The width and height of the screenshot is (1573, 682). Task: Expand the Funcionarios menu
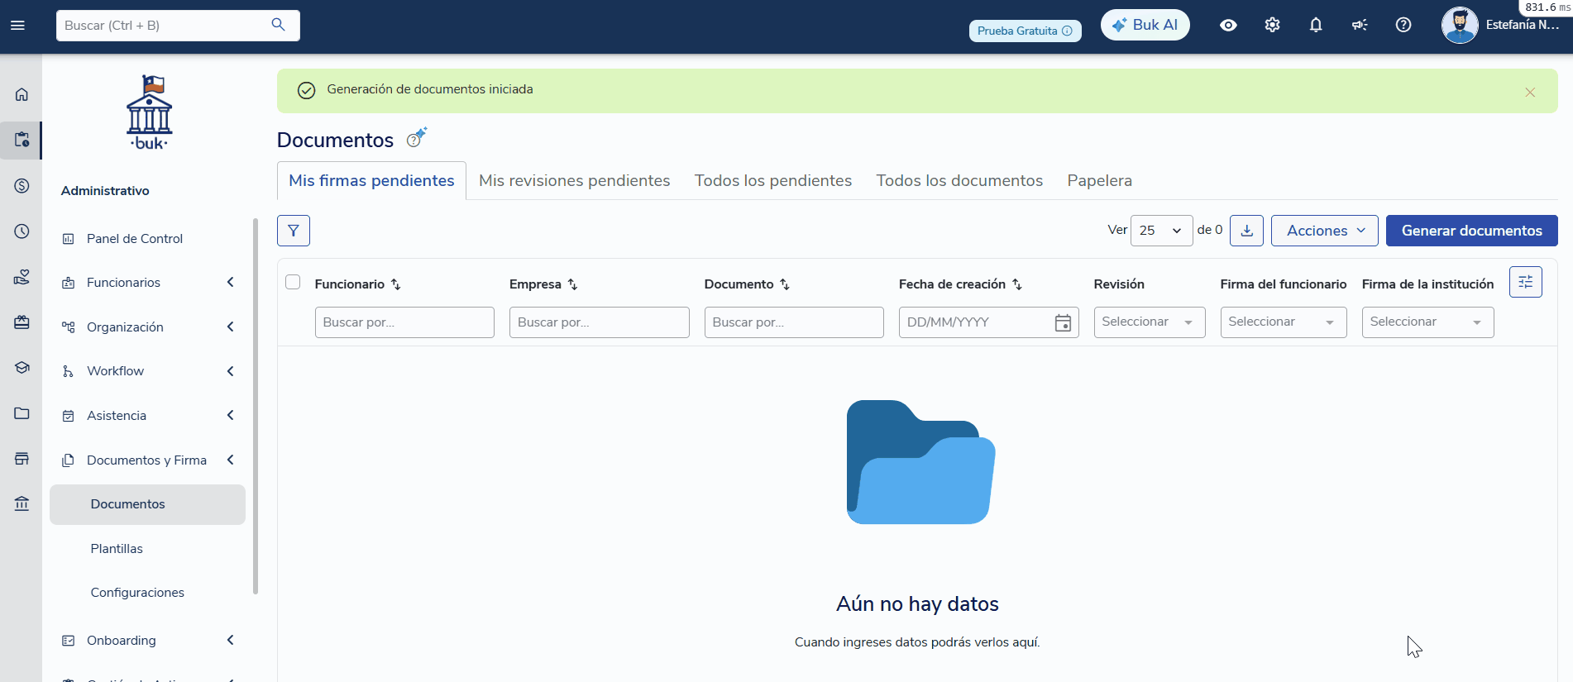pos(148,283)
